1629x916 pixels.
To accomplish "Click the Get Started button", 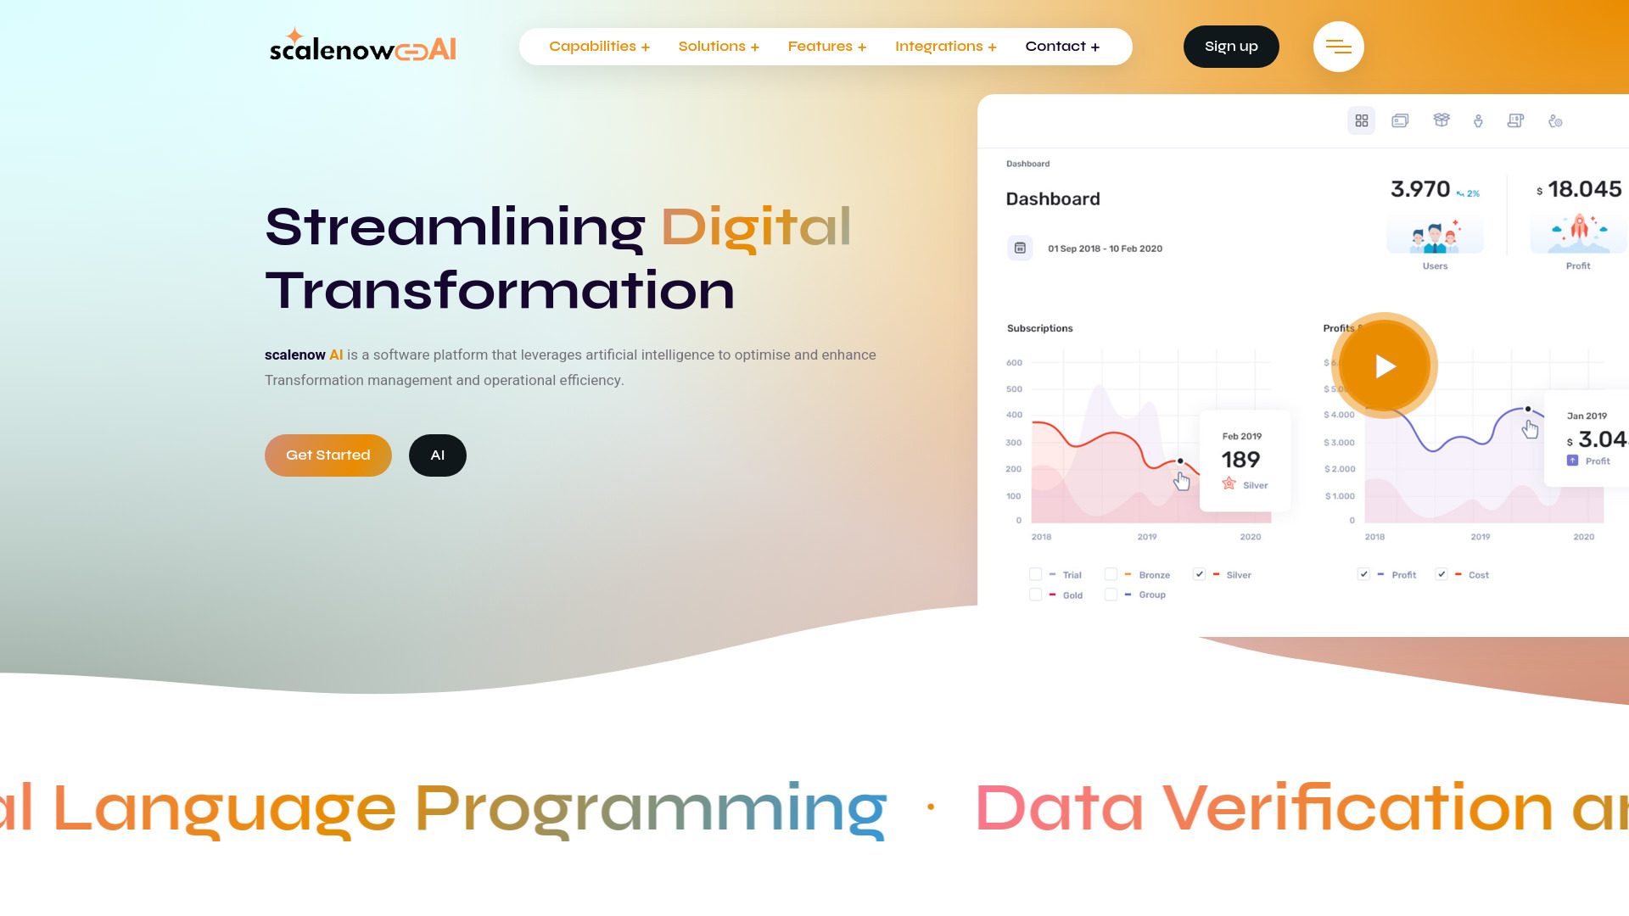I will [327, 454].
